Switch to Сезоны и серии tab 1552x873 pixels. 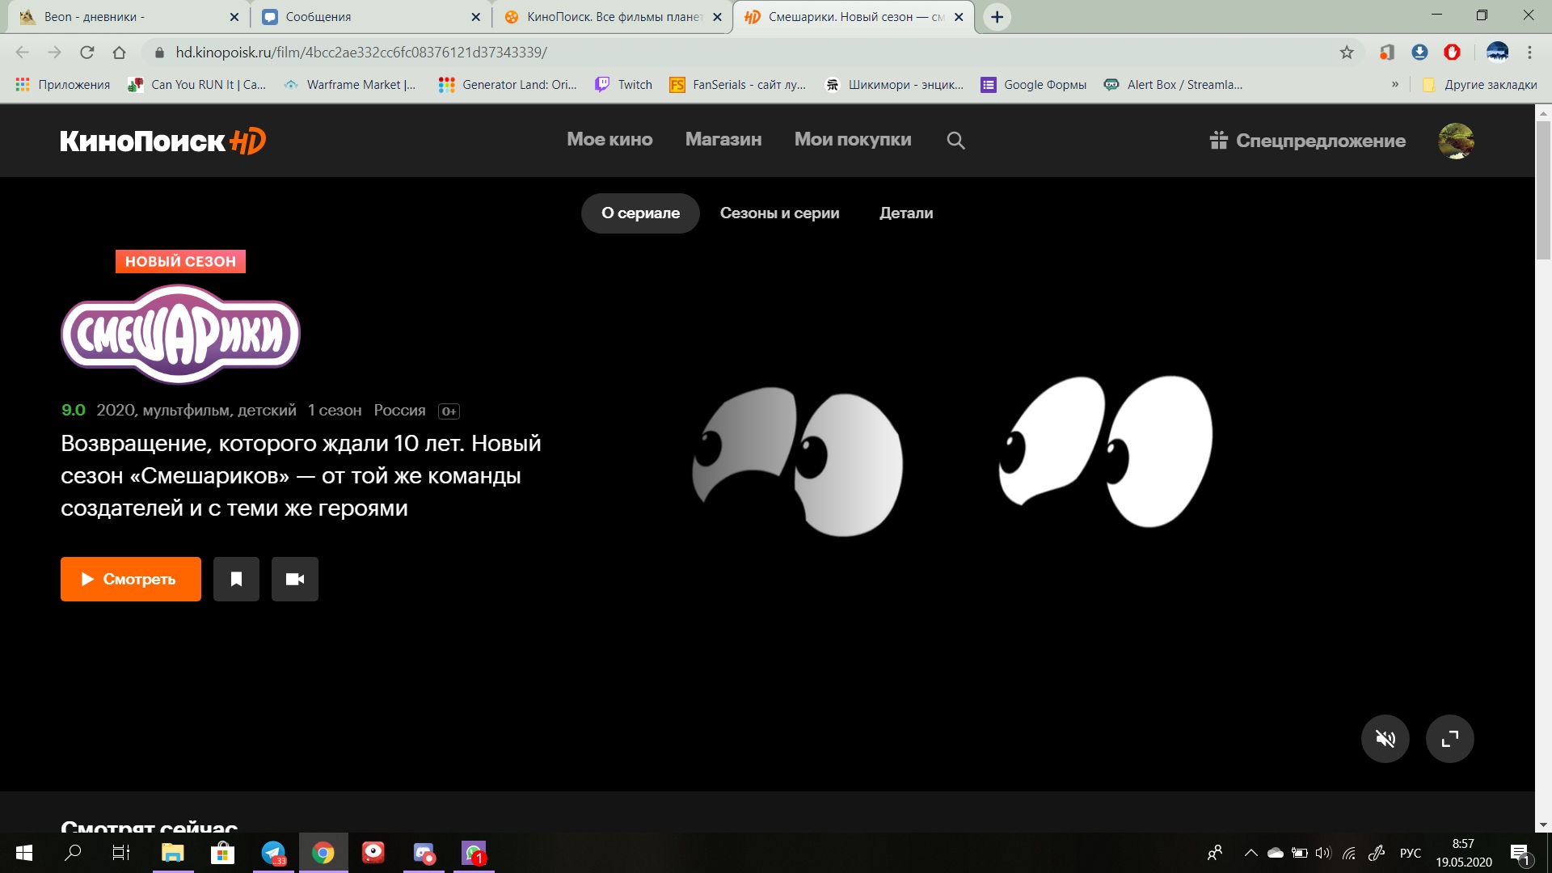coord(779,213)
